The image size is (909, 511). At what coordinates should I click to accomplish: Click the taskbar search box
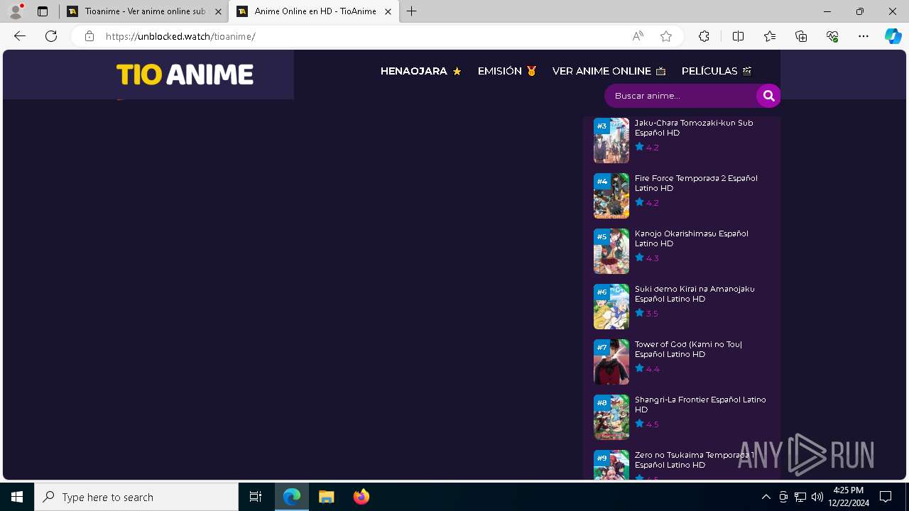pyautogui.click(x=136, y=497)
